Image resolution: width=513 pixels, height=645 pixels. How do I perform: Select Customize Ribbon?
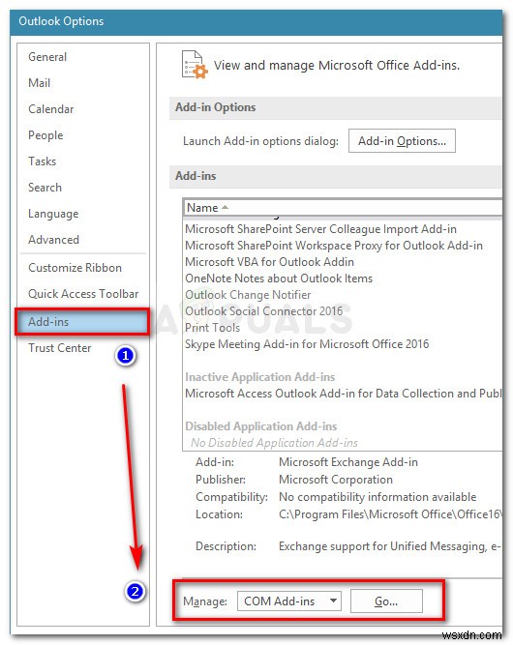point(75,268)
